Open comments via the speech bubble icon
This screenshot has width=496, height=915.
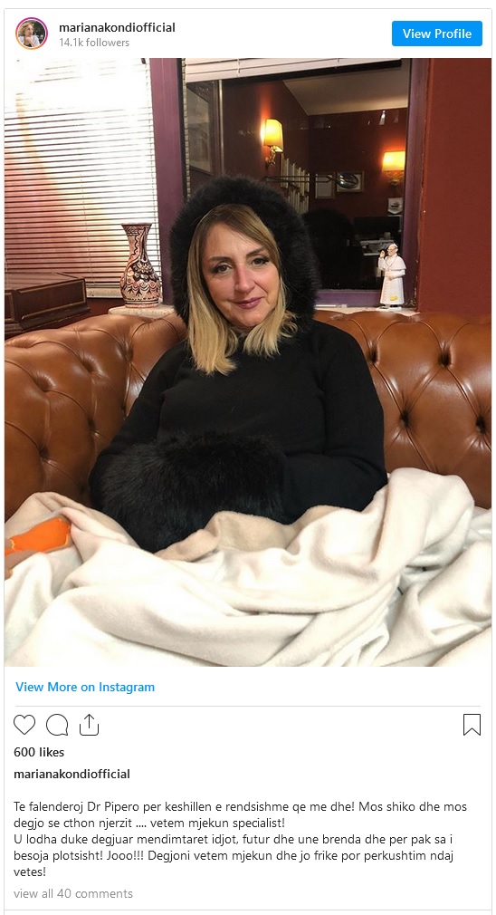tap(57, 724)
